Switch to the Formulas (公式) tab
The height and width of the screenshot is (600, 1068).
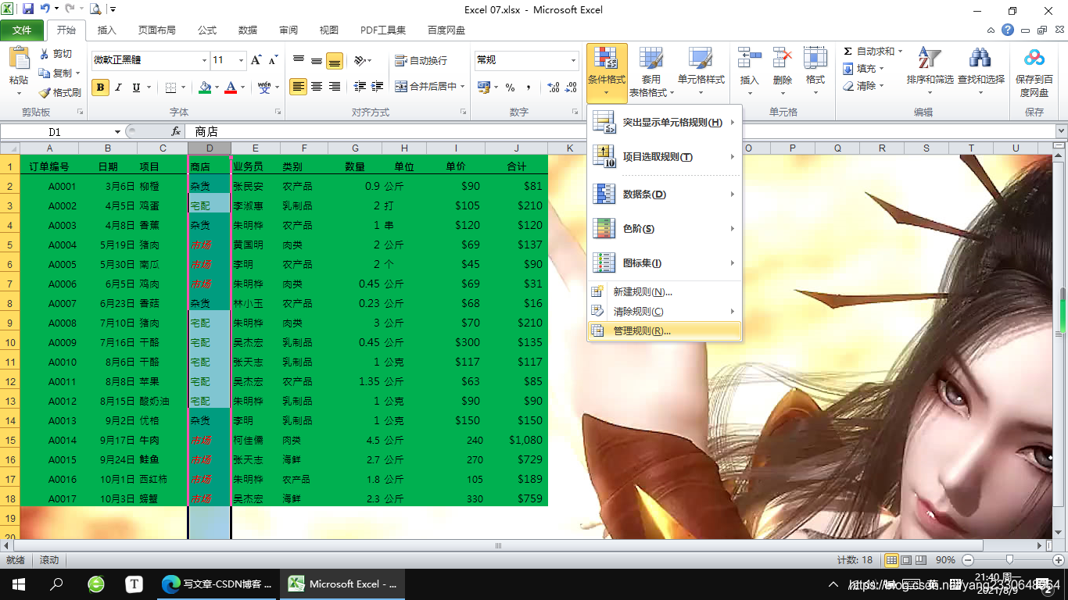coord(207,30)
